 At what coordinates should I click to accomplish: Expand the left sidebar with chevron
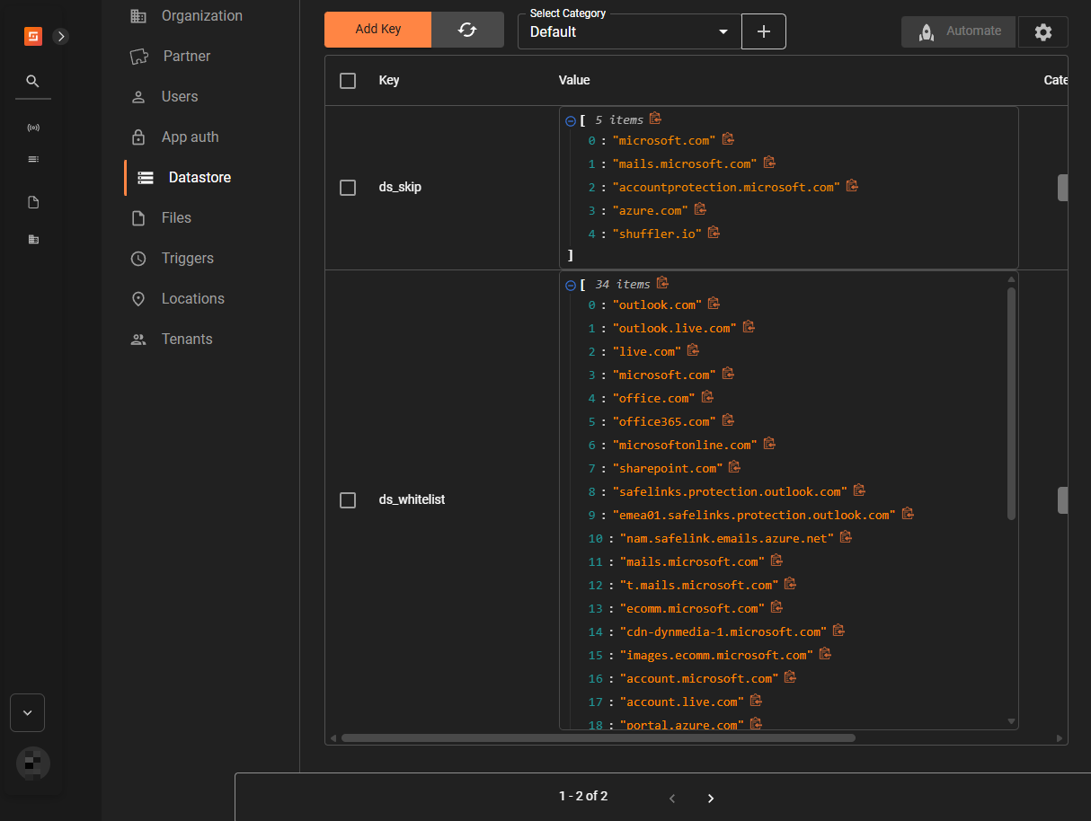pos(60,37)
